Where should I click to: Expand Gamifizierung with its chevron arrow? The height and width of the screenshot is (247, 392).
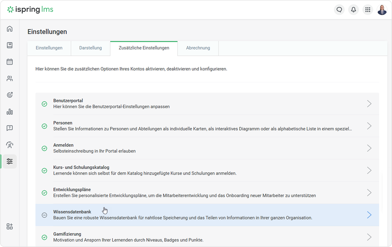pyautogui.click(x=369, y=237)
